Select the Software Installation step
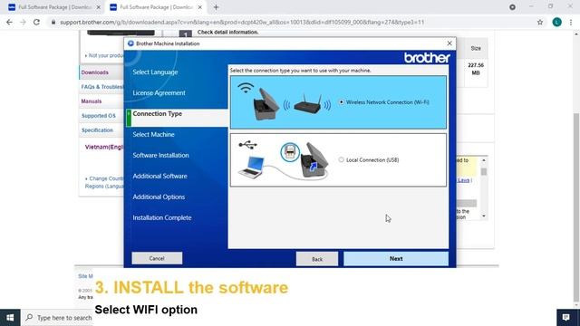This screenshot has width=580, height=326. [x=160, y=155]
